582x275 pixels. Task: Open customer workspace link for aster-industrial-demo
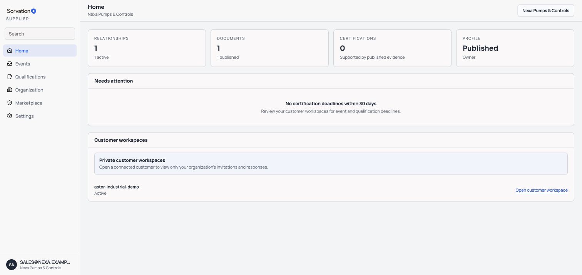click(542, 190)
